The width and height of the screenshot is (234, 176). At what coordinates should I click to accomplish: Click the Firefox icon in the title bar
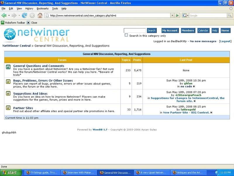2,3
